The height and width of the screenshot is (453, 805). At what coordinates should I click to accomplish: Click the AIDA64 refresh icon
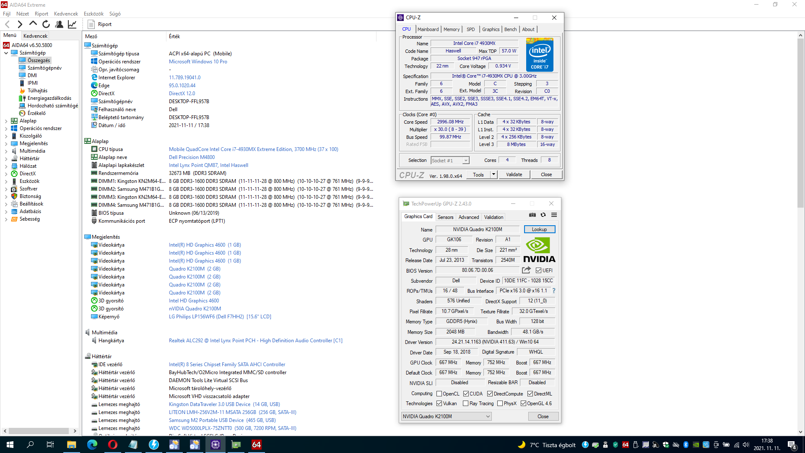(x=46, y=24)
